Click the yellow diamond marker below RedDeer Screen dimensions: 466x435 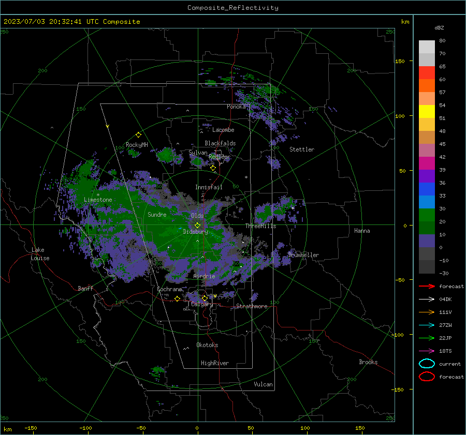(213, 168)
